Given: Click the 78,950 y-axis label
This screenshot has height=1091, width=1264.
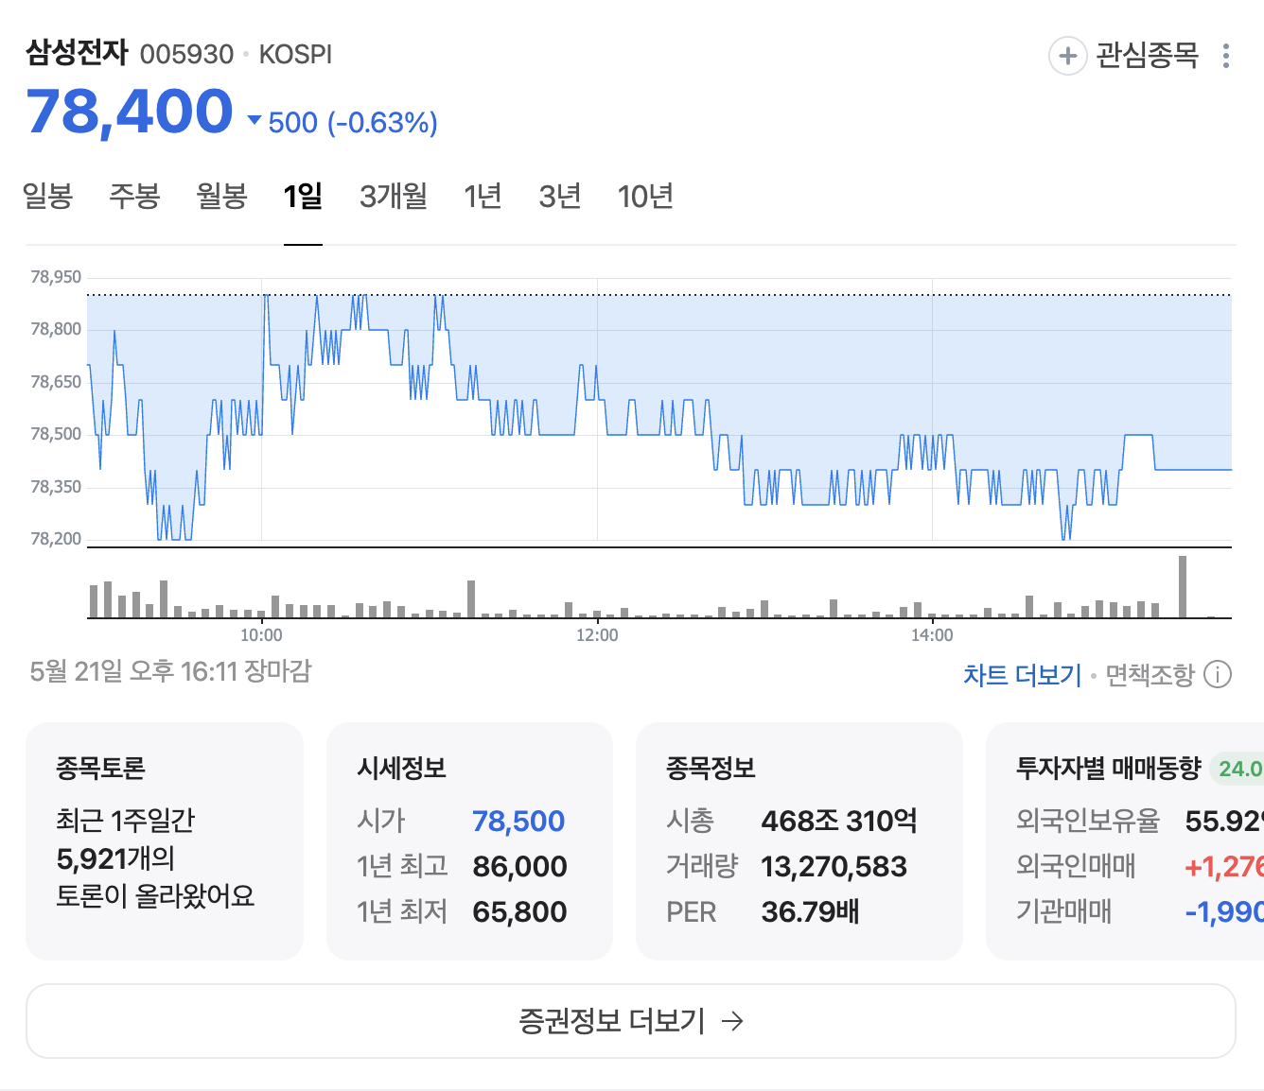Looking at the screenshot, I should click(x=56, y=277).
